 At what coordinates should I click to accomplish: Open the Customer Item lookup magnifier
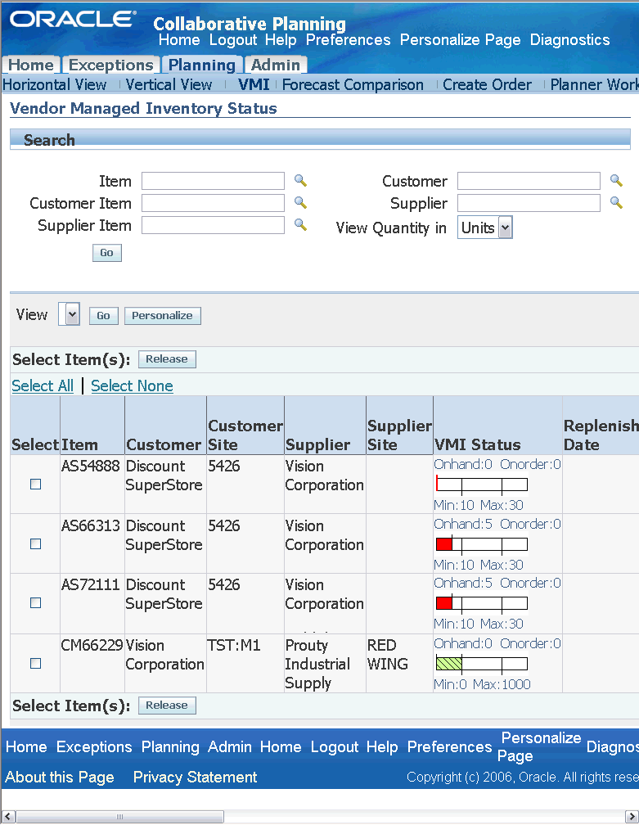tap(300, 203)
